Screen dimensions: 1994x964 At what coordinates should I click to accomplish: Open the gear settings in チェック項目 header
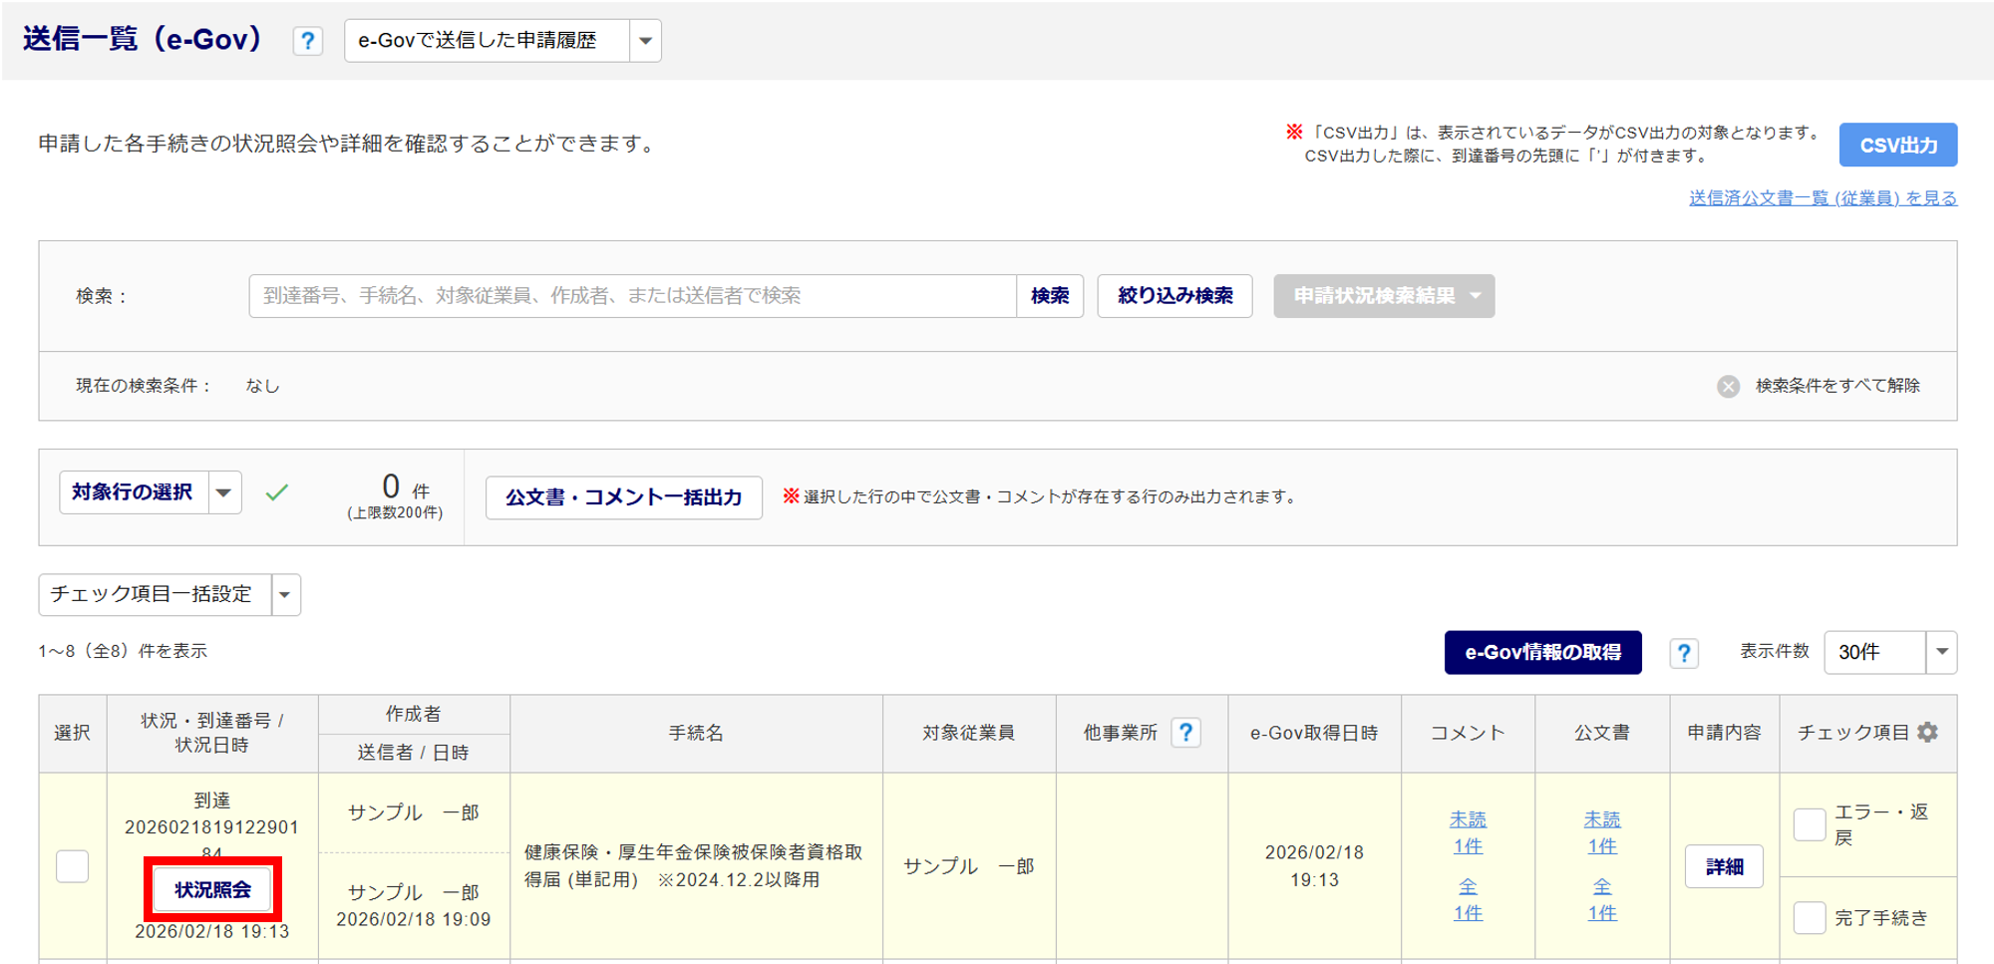1928,733
